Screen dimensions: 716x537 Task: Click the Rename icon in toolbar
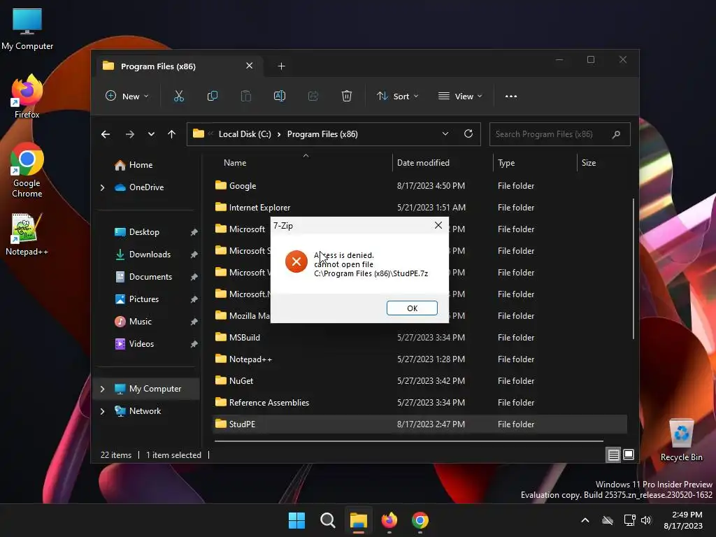[280, 96]
